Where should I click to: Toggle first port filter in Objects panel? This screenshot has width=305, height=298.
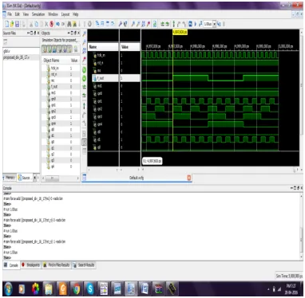coord(44,49)
